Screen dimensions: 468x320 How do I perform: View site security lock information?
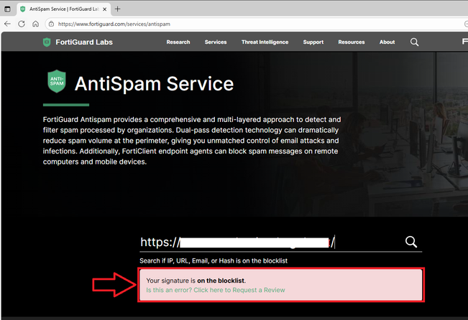pos(51,24)
